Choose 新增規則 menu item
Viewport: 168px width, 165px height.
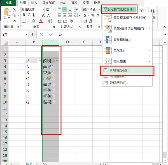point(127,70)
